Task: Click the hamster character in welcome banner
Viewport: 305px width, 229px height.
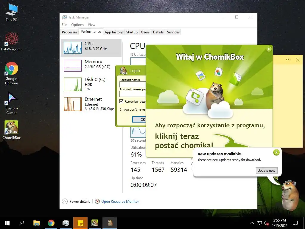Action: tap(216, 95)
